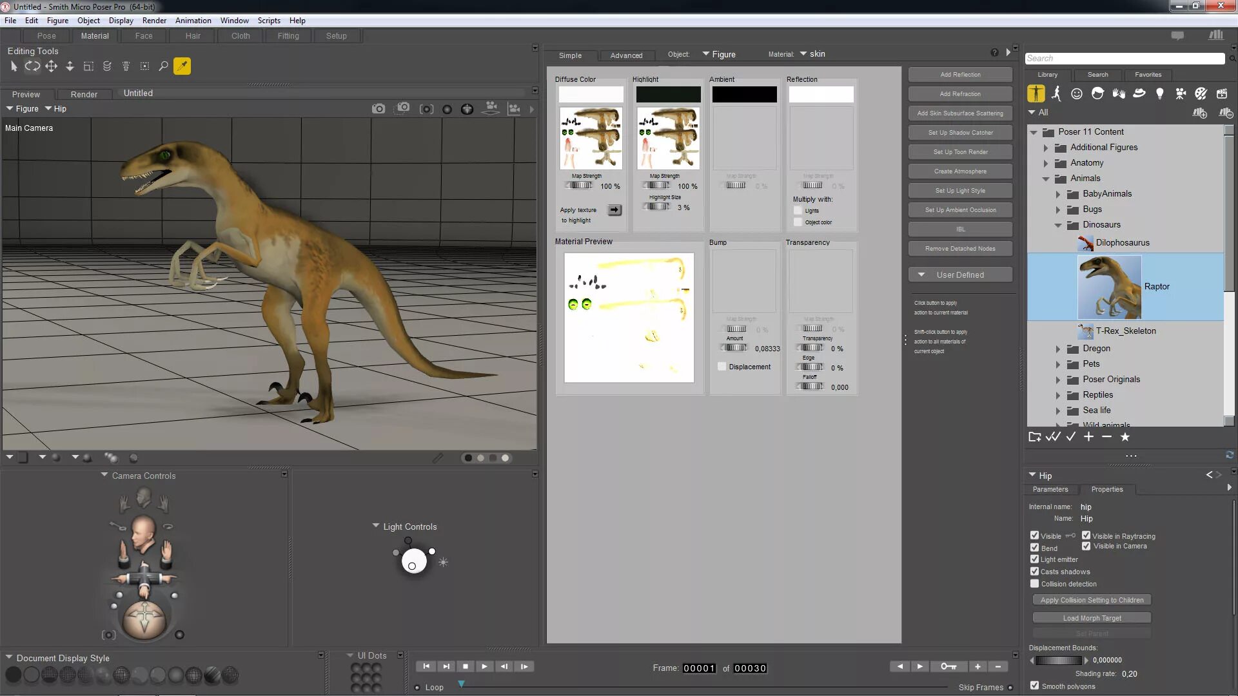Expand the Reptiles folder in library
The image size is (1238, 696).
pyautogui.click(x=1058, y=395)
